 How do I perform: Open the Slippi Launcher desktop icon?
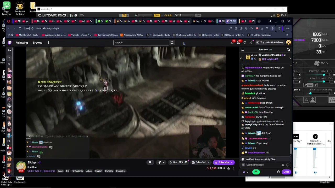(x=7, y=9)
